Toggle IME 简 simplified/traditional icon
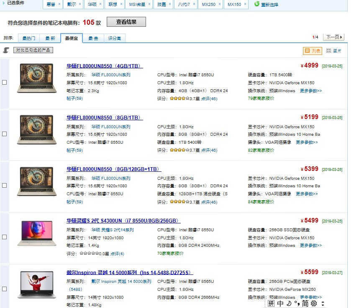The image size is (354, 308). tap(305, 303)
